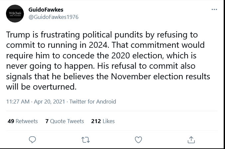Screen dimensions: 225x149
Task: Retweet using the looping-arrows icon
Action: [x=85, y=140]
